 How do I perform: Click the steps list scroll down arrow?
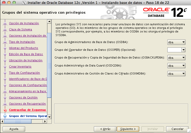(49, 117)
